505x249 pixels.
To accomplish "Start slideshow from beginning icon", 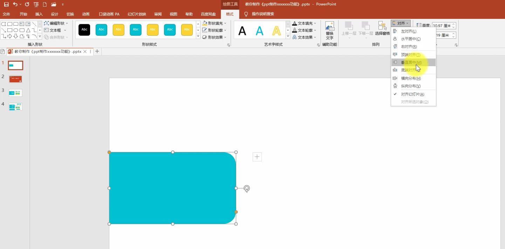I will [x=36, y=4].
